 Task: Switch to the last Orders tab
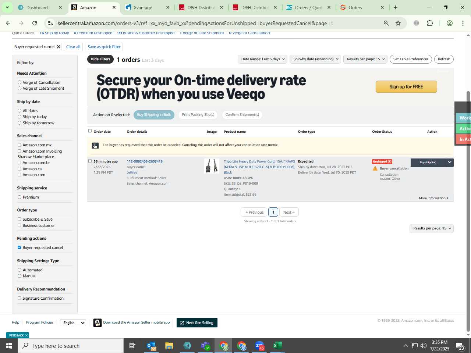pos(362,7)
